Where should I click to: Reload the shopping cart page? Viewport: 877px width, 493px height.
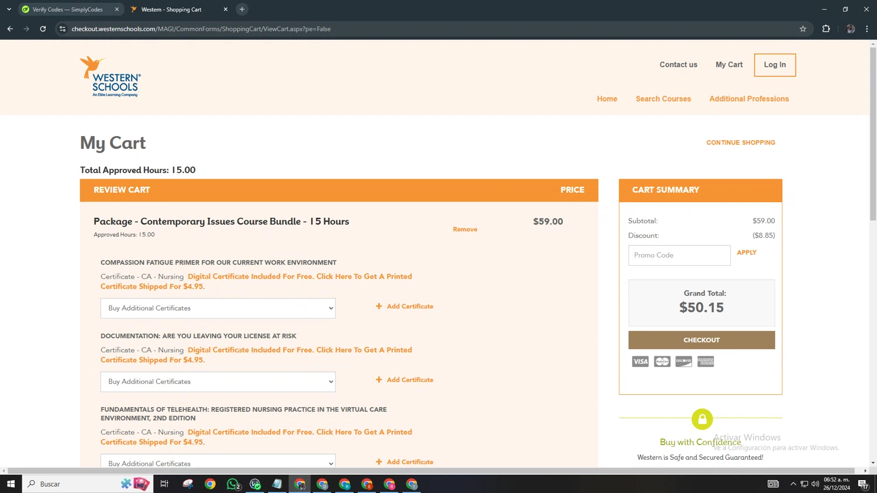coord(43,29)
